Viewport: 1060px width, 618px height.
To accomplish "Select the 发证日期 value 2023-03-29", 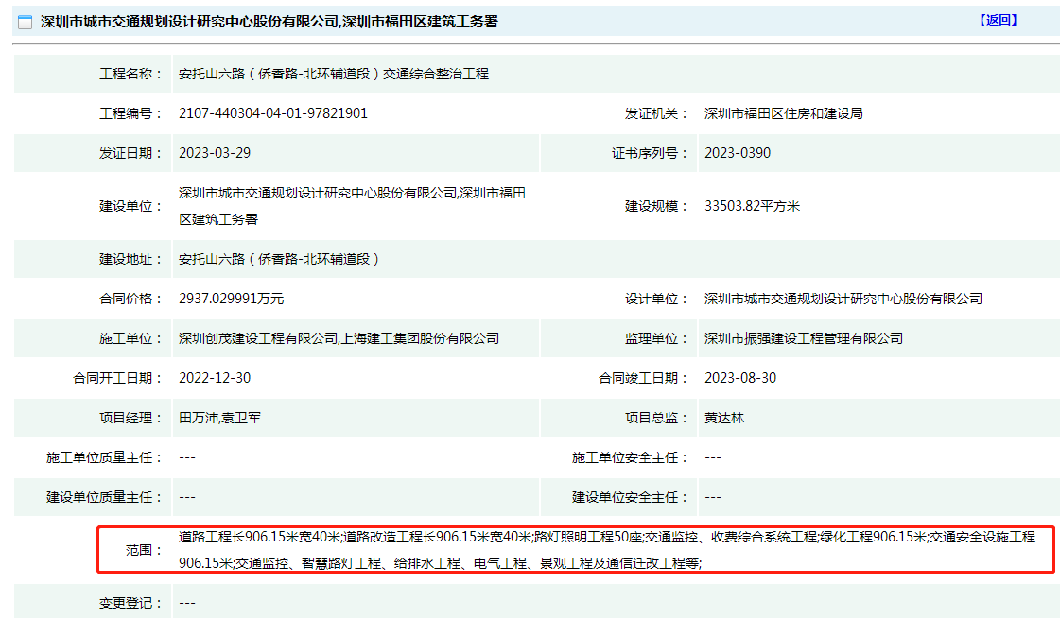I will coord(215,153).
